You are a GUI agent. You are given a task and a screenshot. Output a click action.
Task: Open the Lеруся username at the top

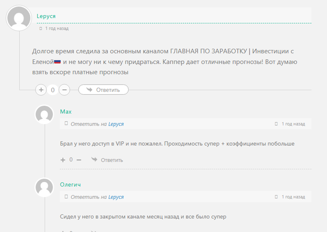click(46, 16)
